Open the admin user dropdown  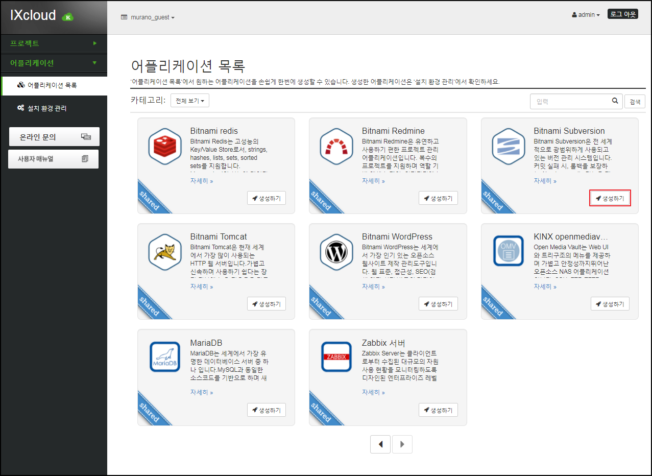tap(586, 15)
